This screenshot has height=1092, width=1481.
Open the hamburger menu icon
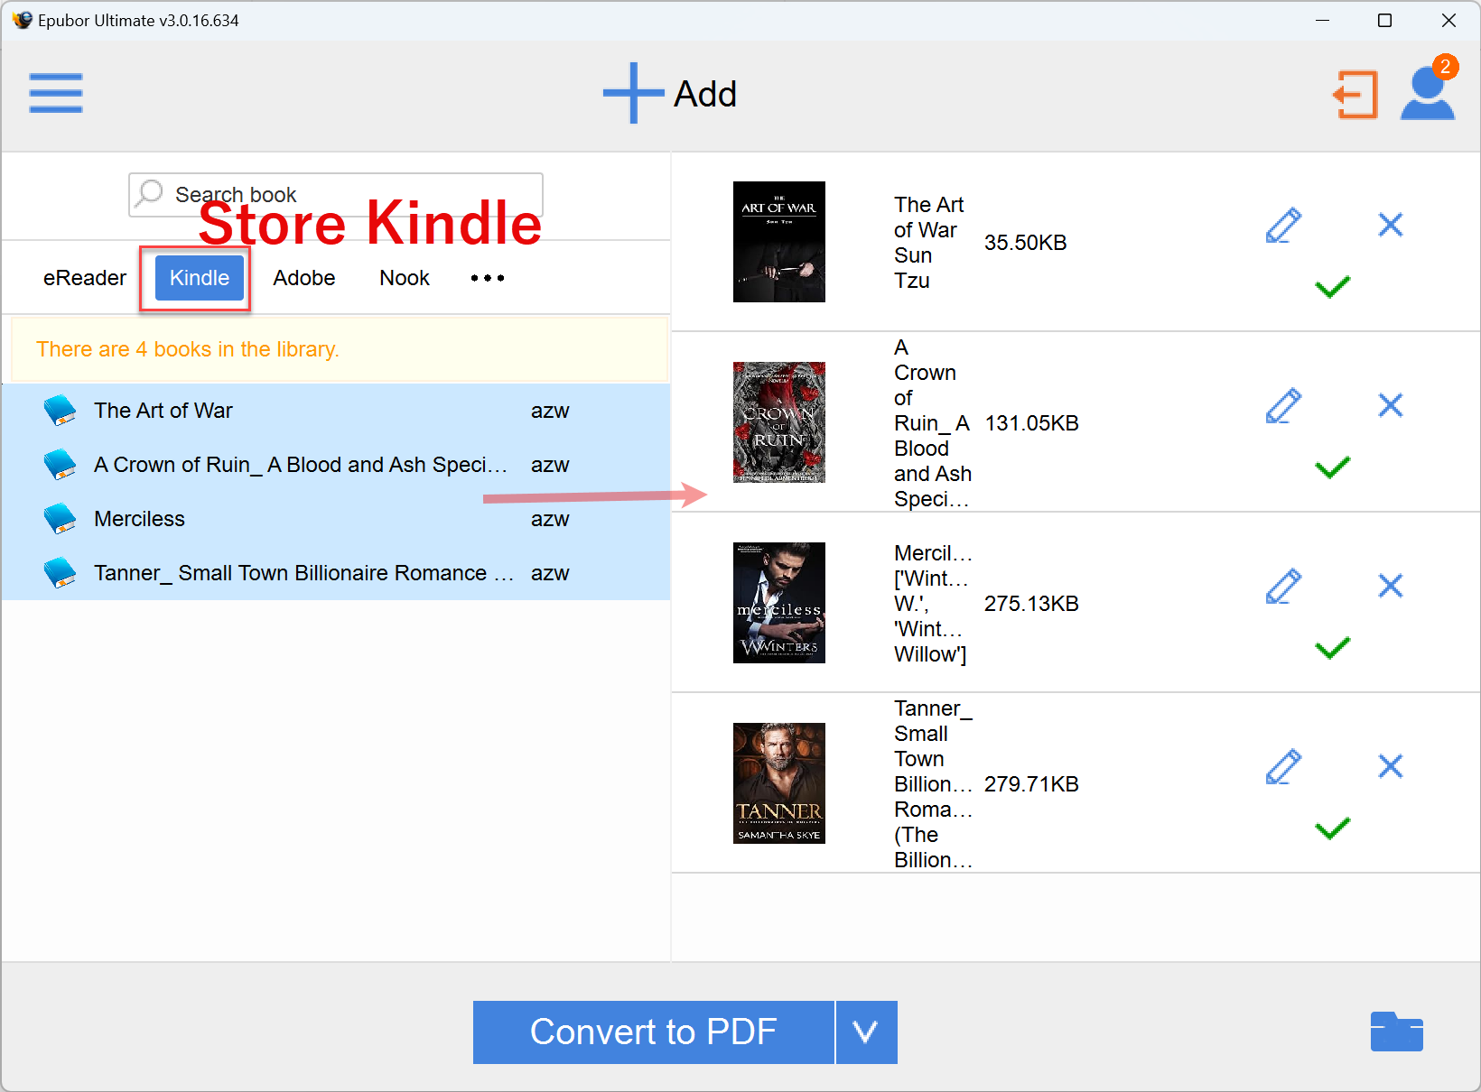[56, 93]
